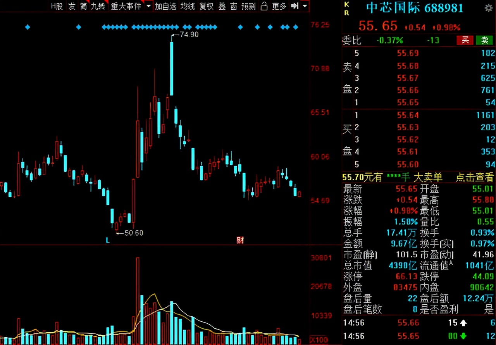496x345 pixels.
Task: Click the 加自选 button
Action: click(x=165, y=6)
